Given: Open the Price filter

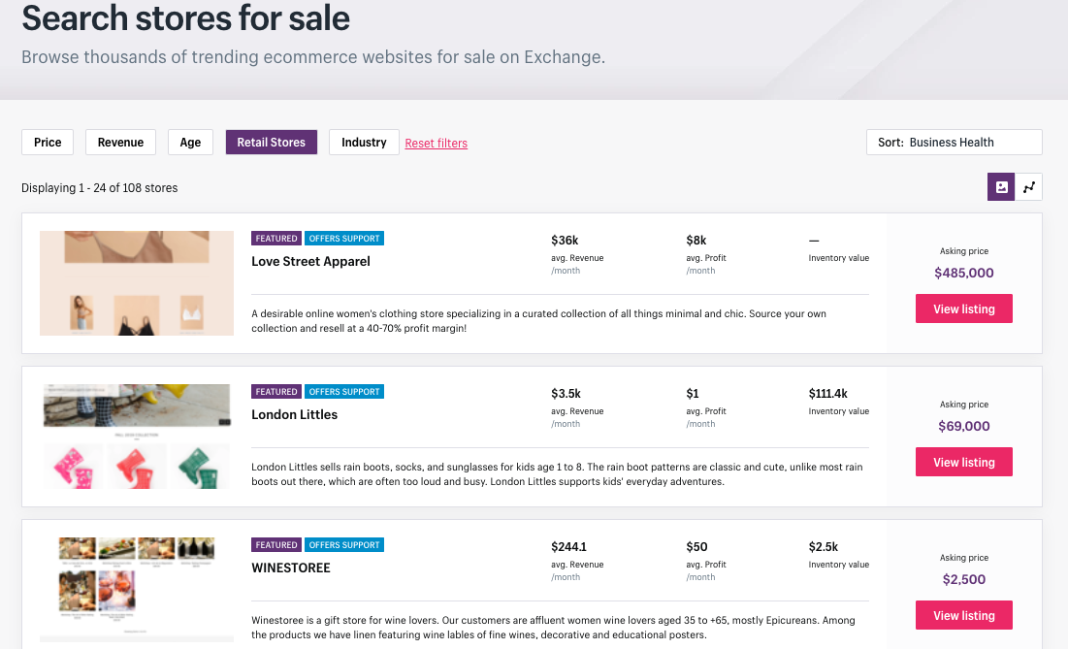Looking at the screenshot, I should coord(47,142).
